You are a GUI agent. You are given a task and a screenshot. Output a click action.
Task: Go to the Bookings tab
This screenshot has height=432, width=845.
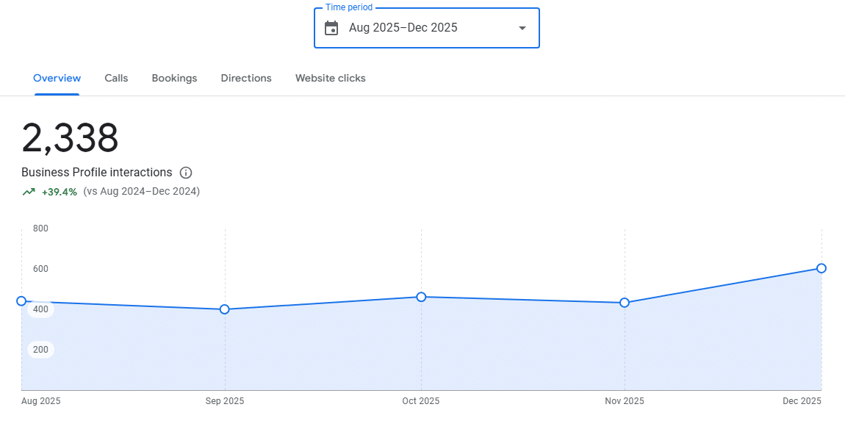point(174,78)
